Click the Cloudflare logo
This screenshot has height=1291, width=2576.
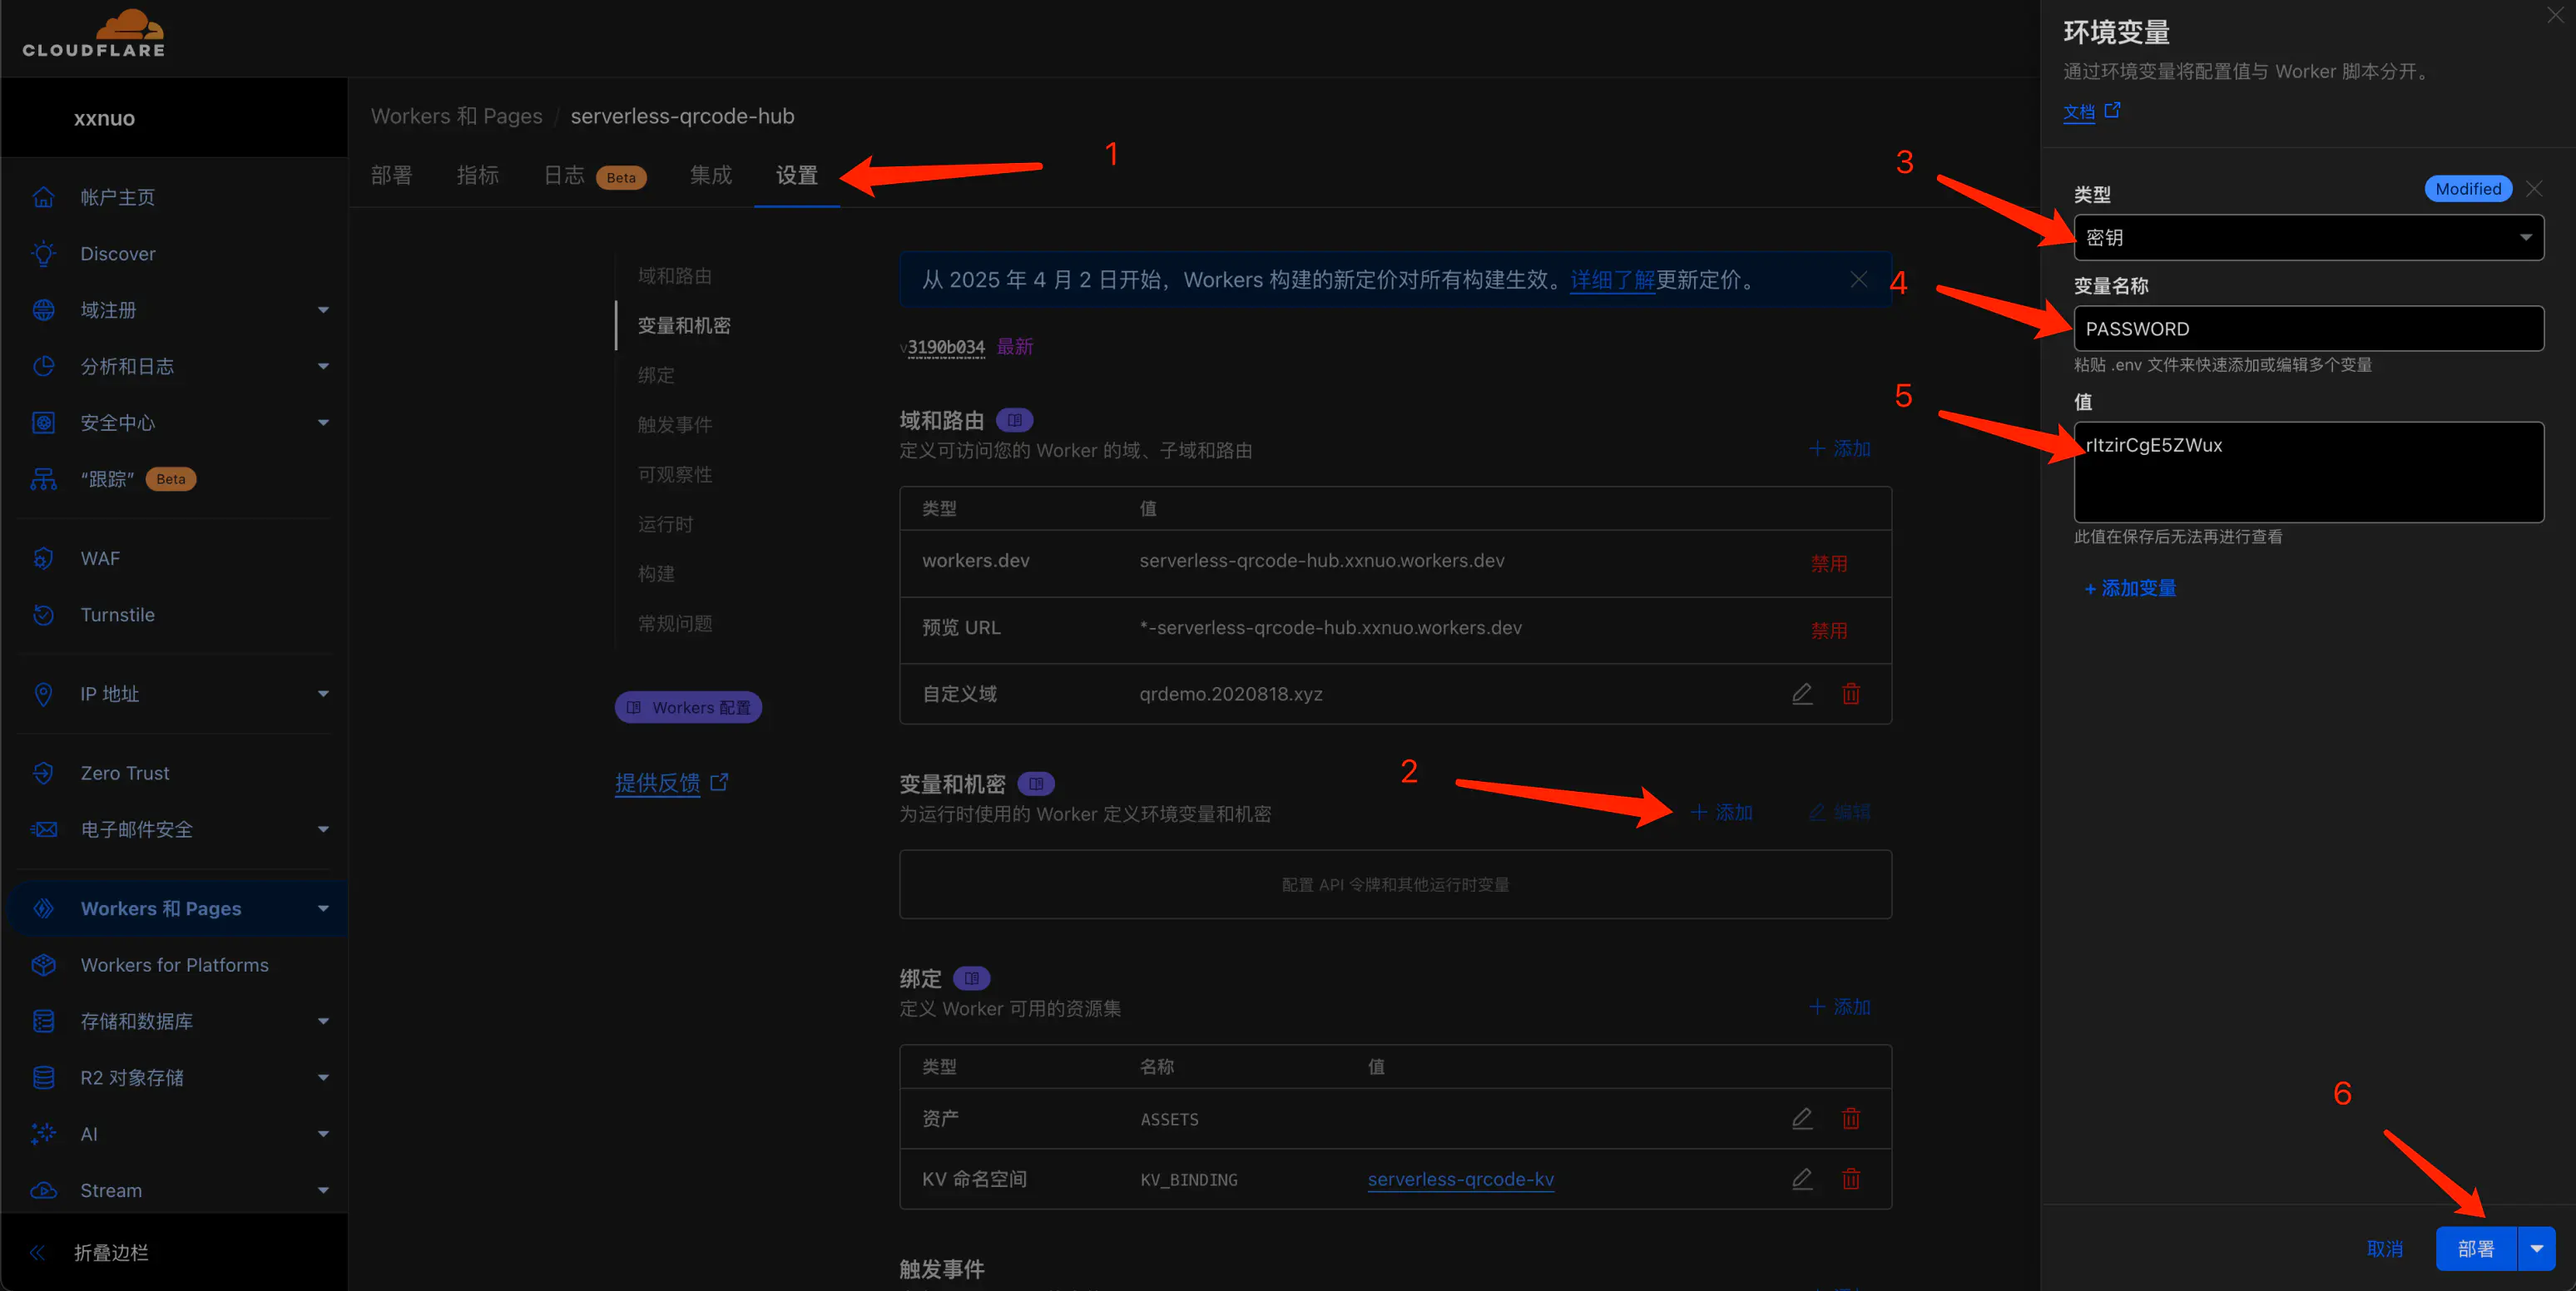95,33
